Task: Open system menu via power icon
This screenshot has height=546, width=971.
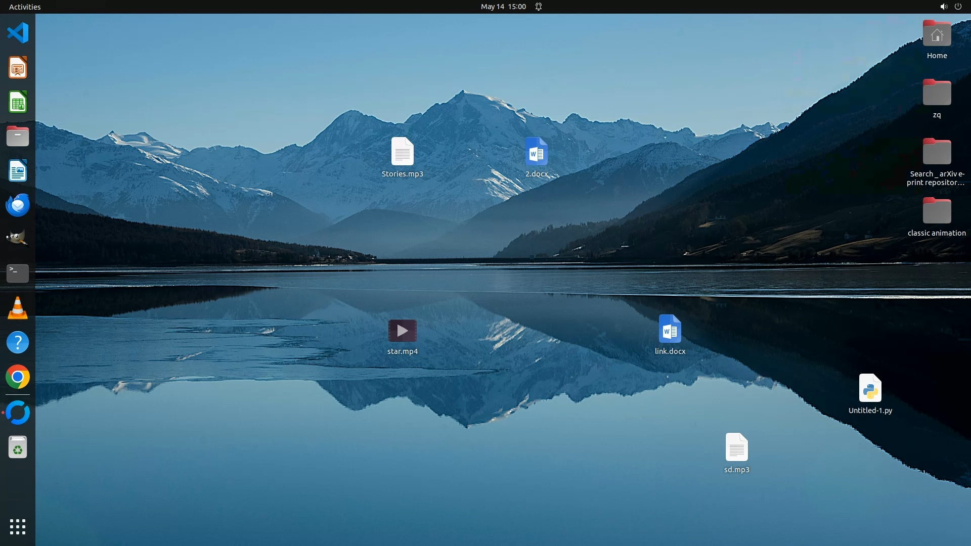Action: (958, 7)
